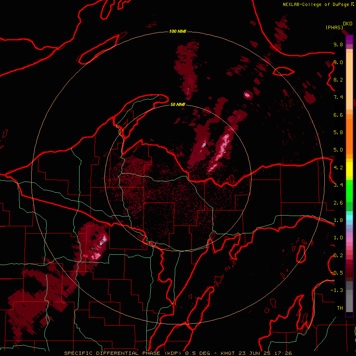Click the 1.0 scale label
This screenshot has height=356, width=356.
point(338,238)
